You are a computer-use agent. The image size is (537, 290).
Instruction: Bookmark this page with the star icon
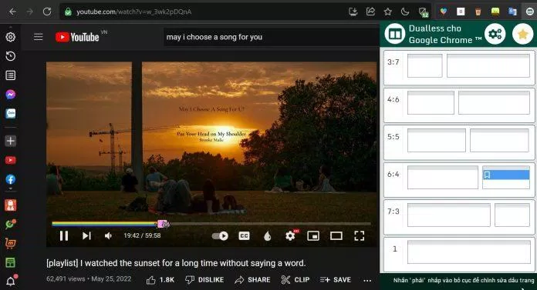click(387, 12)
